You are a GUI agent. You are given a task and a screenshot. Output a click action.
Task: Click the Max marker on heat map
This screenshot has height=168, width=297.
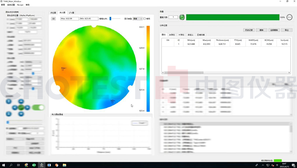[63, 70]
